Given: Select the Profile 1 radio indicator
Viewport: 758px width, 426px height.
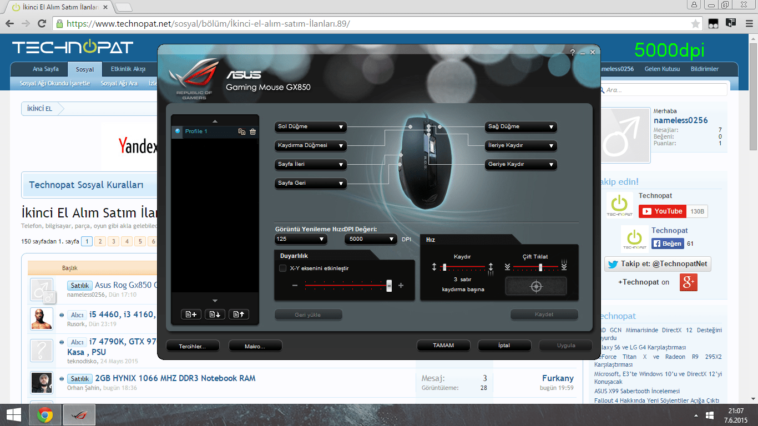Looking at the screenshot, I should [178, 131].
